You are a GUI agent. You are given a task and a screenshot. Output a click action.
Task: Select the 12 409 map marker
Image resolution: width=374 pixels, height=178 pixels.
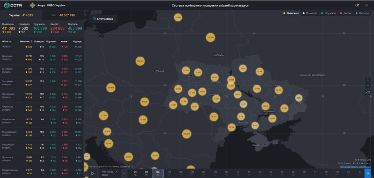click(x=260, y=71)
